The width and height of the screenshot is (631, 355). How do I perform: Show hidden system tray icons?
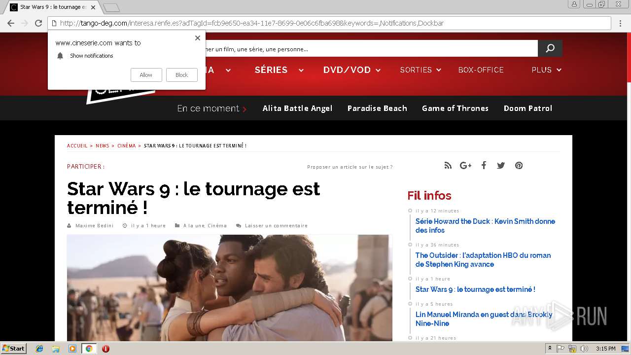pyautogui.click(x=550, y=349)
